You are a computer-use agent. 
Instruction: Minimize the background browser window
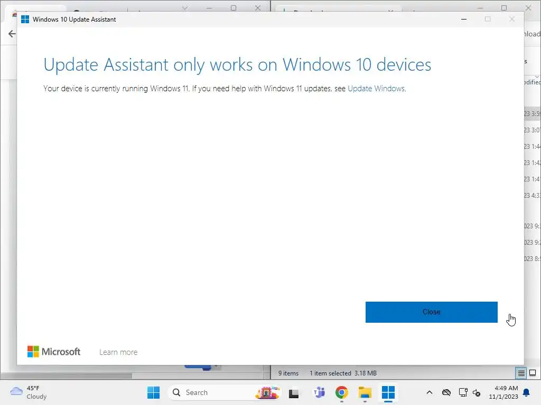tap(209, 7)
